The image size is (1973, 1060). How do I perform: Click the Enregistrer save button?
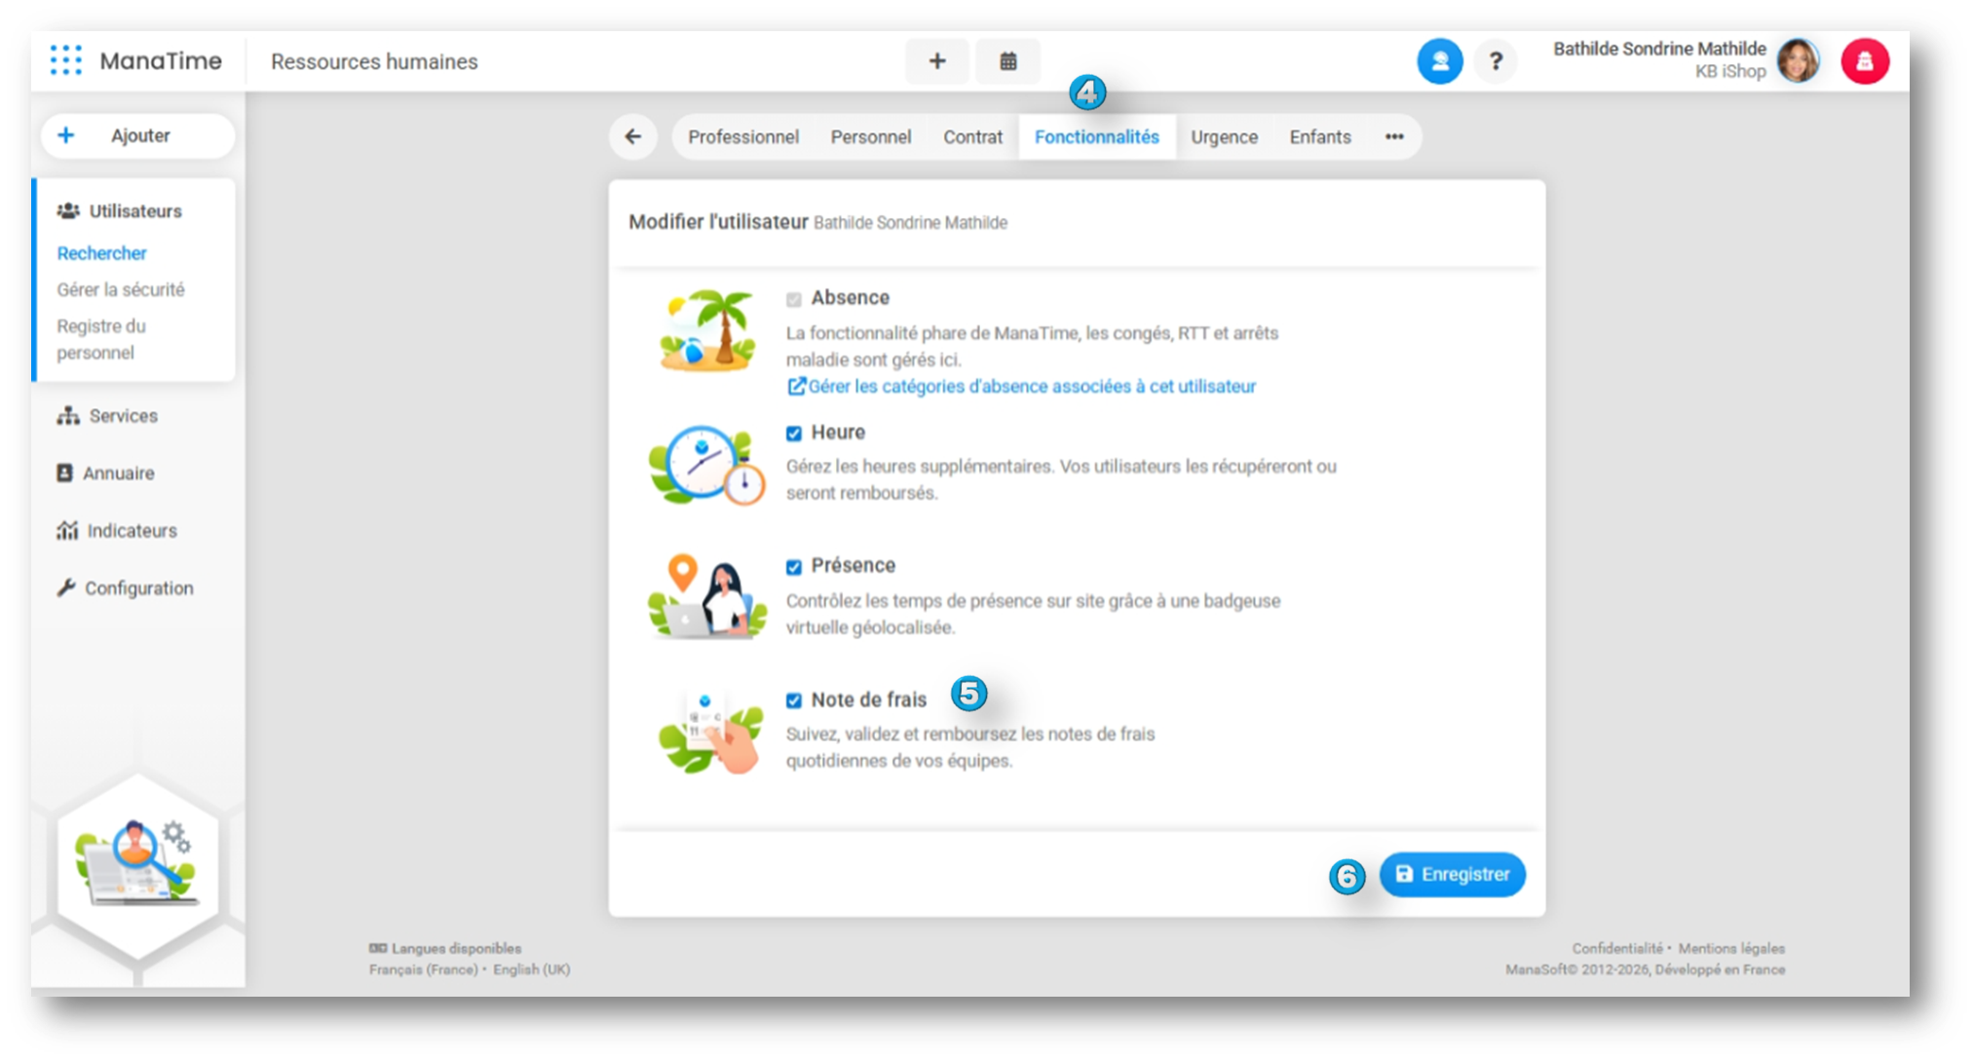1452,874
